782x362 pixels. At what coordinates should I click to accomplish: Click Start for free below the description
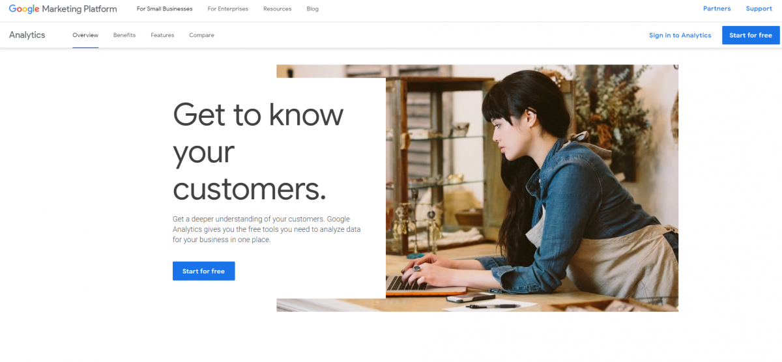point(203,271)
